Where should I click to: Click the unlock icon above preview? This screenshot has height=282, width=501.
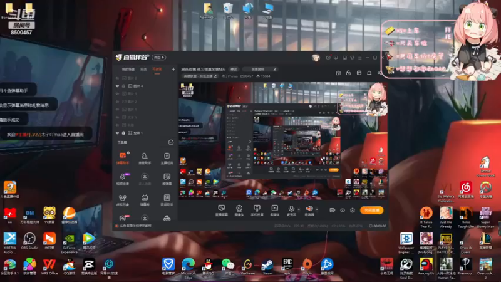[348, 73]
